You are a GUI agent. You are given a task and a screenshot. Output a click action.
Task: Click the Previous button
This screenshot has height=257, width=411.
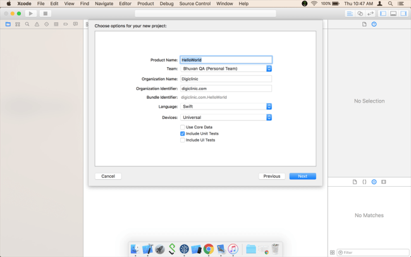point(272,176)
